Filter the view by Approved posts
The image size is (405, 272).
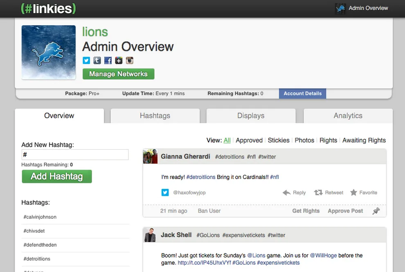[249, 140]
